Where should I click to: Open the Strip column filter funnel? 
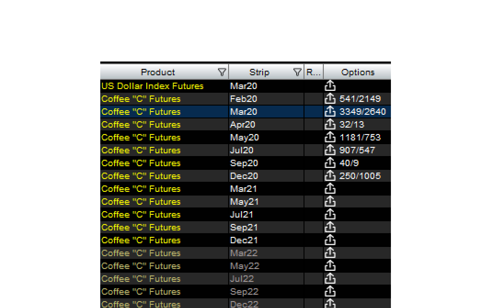click(x=297, y=73)
